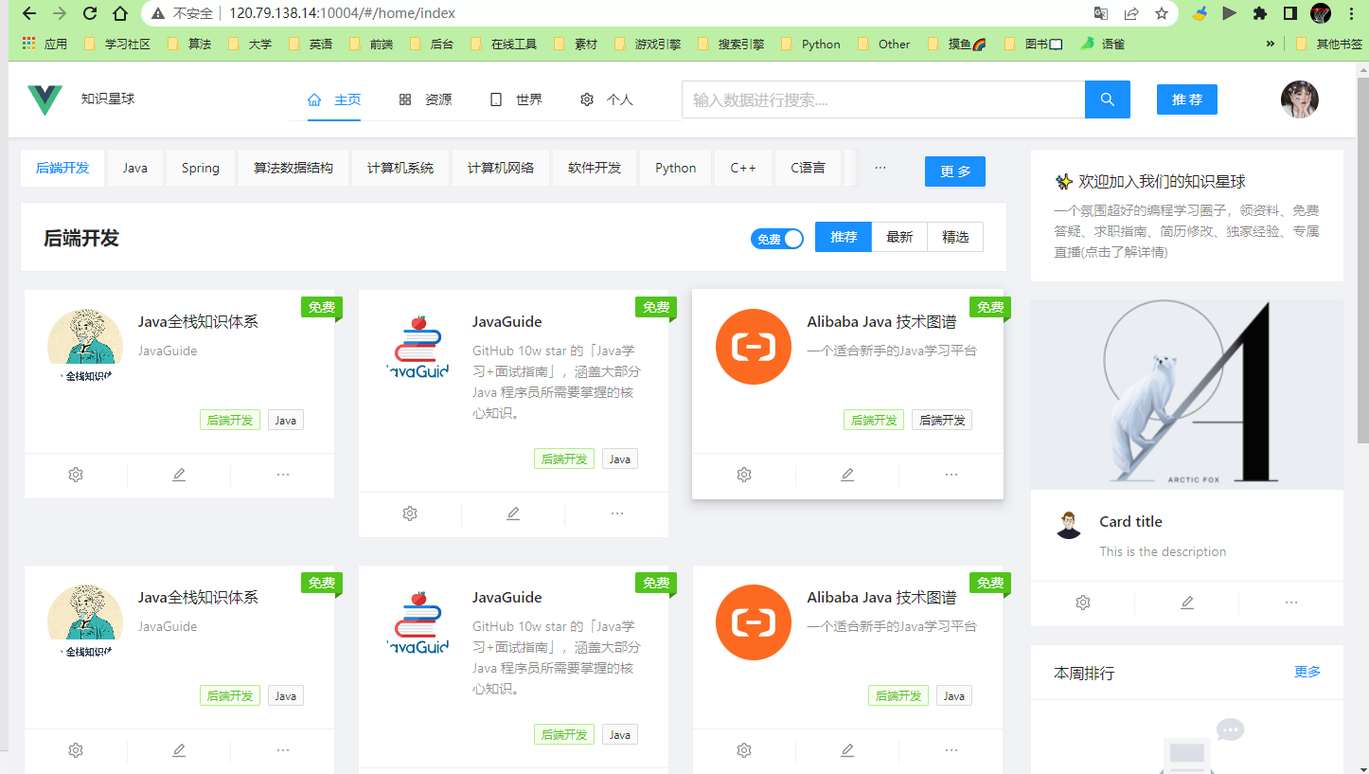Bookmark this page with the star icon
Screen dimensions: 1369x774
pyautogui.click(x=1162, y=13)
